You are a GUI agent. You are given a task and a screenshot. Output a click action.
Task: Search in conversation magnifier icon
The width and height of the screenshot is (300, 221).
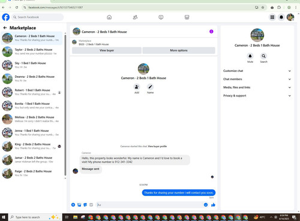[263, 56]
